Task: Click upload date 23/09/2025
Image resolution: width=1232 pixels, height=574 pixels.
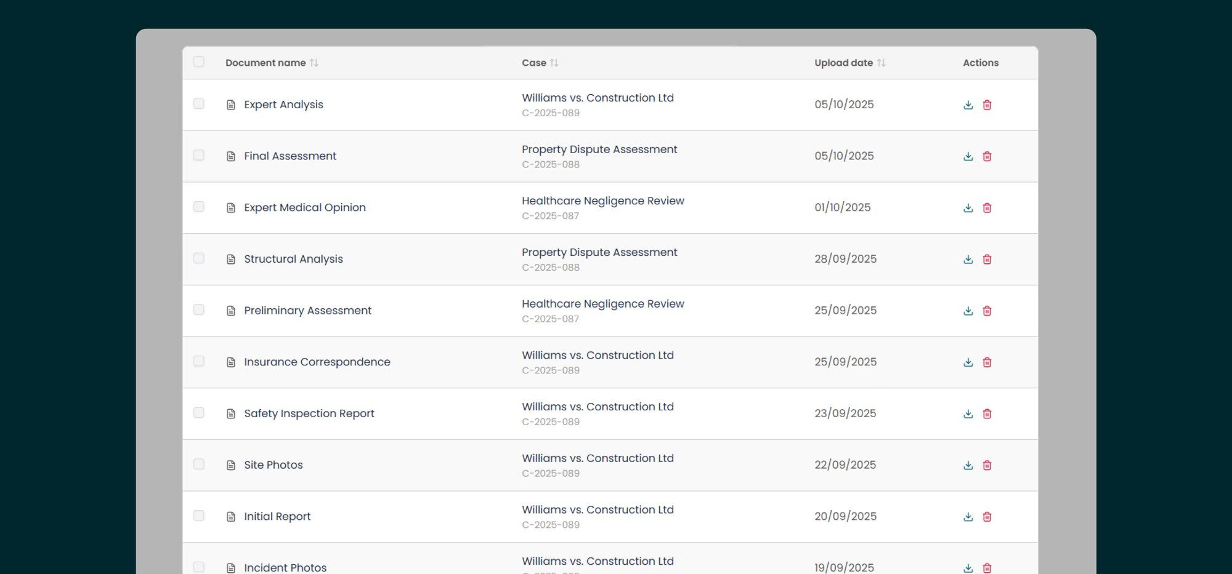Action: click(x=845, y=413)
